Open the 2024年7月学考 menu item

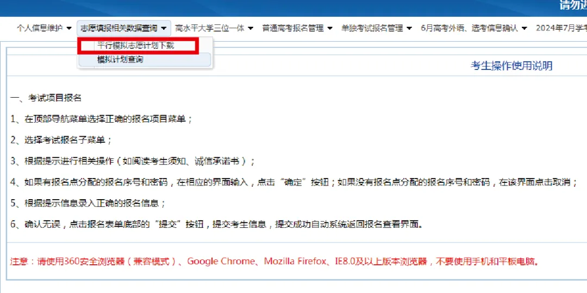(561, 28)
